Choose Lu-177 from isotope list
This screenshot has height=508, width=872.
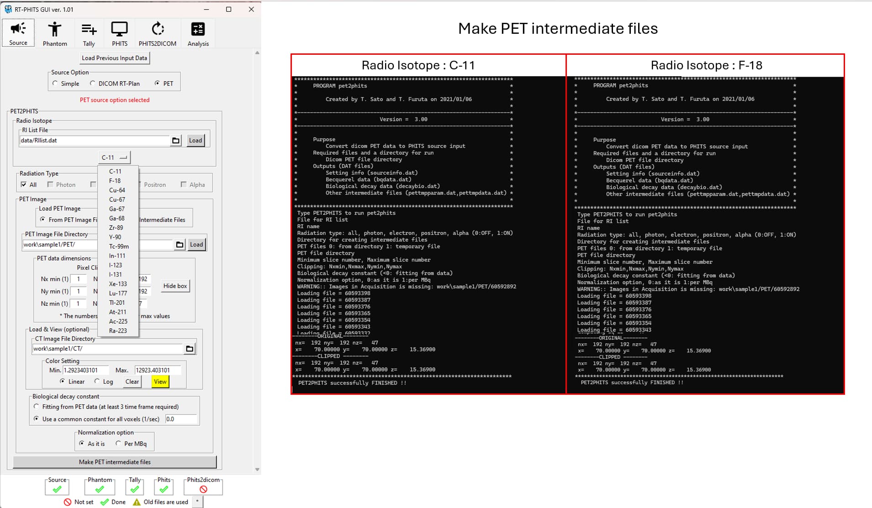pos(118,293)
